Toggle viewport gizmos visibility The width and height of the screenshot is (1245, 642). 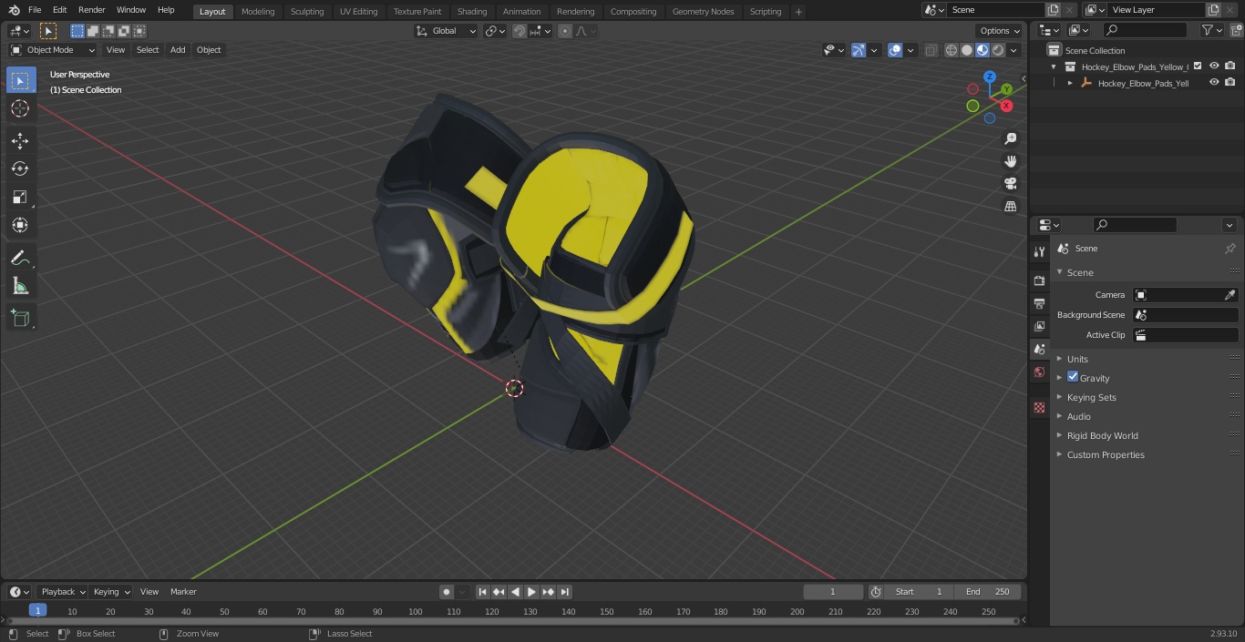(x=859, y=50)
